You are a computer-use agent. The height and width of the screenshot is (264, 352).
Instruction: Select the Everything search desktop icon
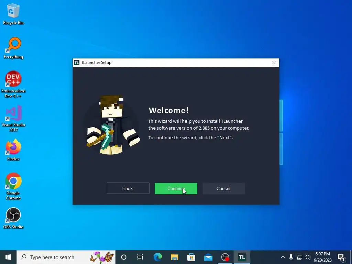click(13, 48)
